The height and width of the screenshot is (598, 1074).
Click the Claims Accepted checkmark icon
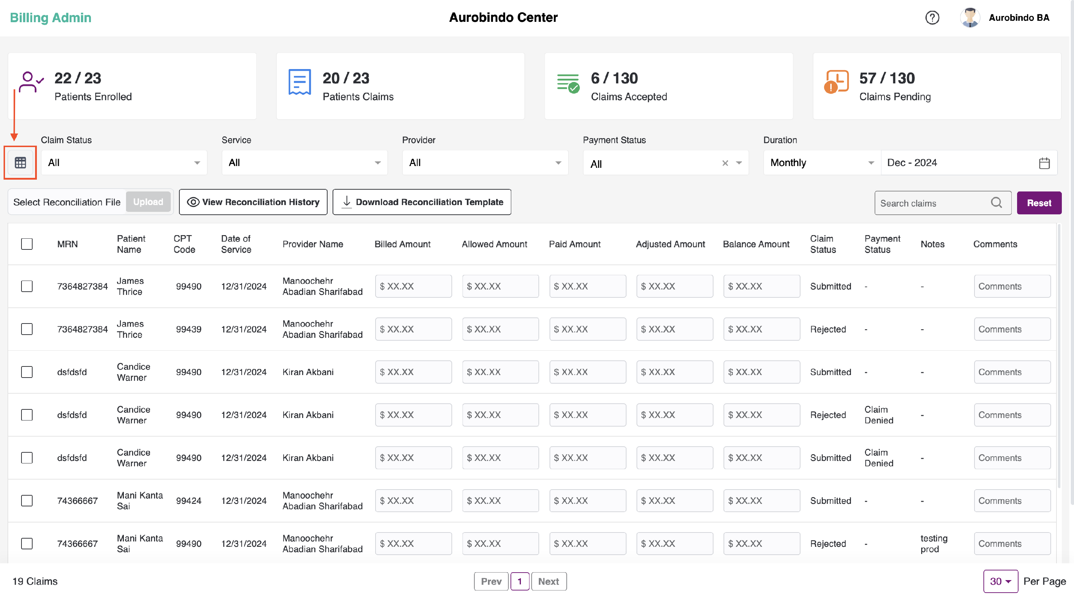point(568,83)
